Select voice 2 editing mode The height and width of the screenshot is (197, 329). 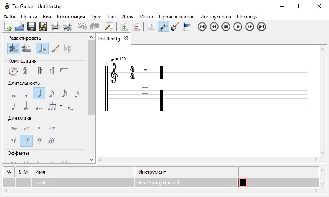26,48
